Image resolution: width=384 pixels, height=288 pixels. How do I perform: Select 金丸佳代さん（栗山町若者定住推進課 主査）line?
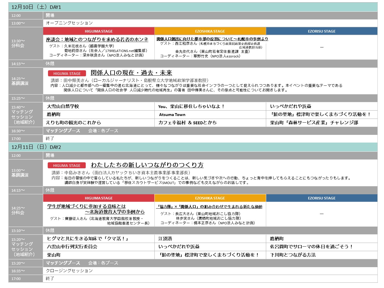point(213,51)
